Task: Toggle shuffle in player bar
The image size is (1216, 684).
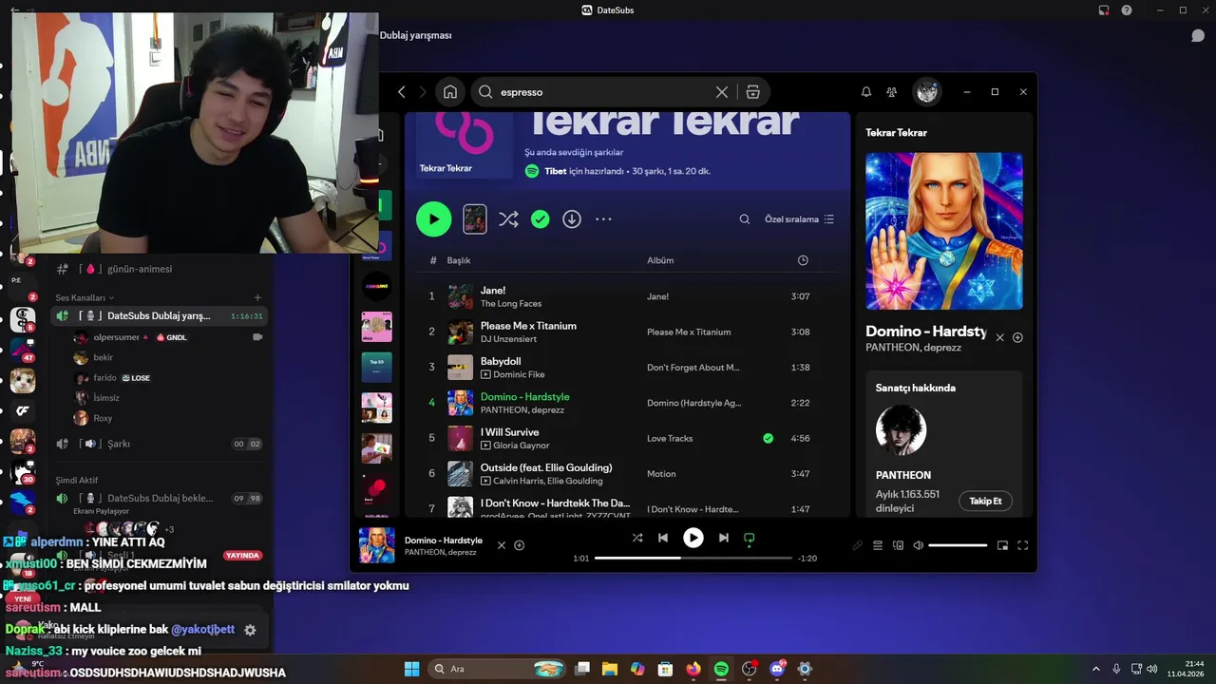Action: tap(637, 538)
